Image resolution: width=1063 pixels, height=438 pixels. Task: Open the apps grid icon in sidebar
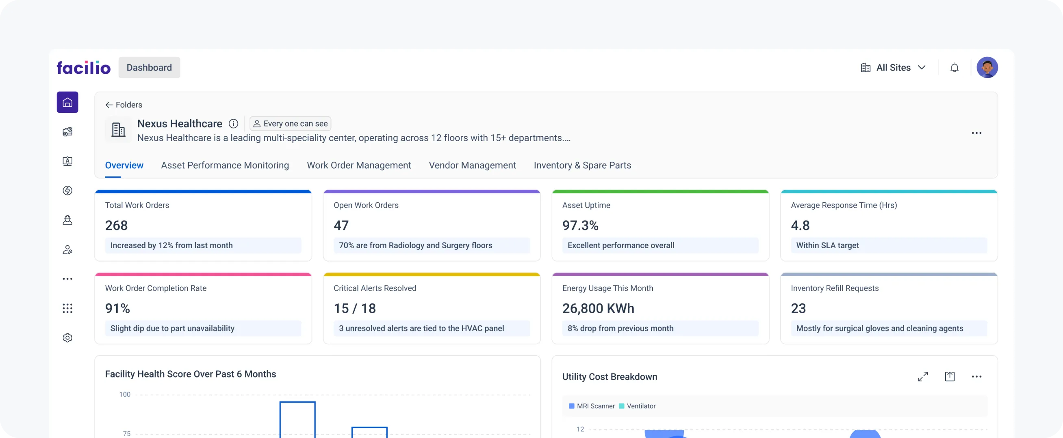(x=67, y=308)
